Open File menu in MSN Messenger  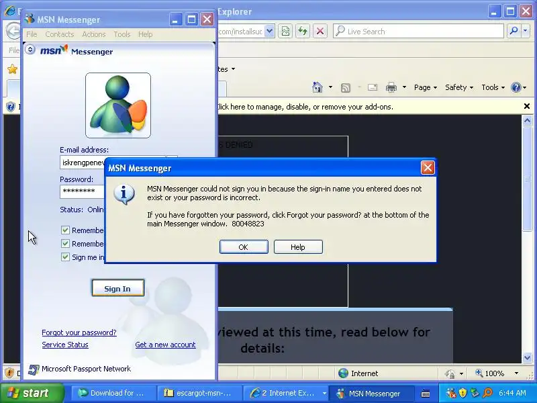point(32,34)
